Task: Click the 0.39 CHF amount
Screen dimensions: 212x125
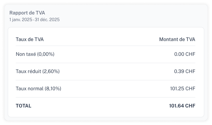Action: pyautogui.click(x=185, y=71)
